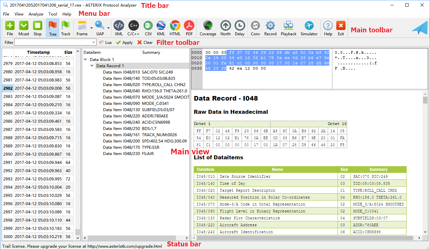Screen dimensions: 430x250
Task: Export data to CSV
Action: [148, 28]
